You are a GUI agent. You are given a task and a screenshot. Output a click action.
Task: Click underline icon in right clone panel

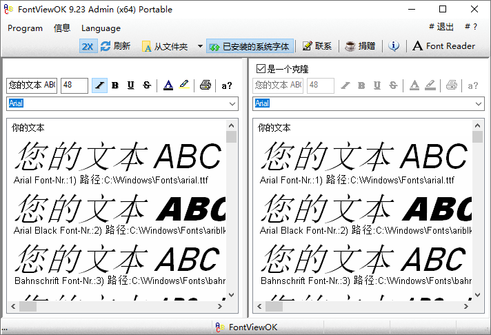[x=377, y=85]
